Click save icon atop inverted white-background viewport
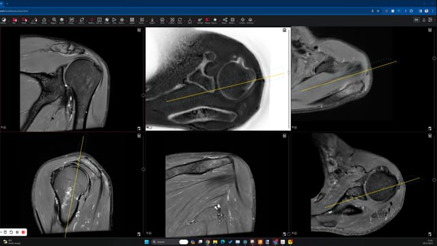 pos(284,30)
